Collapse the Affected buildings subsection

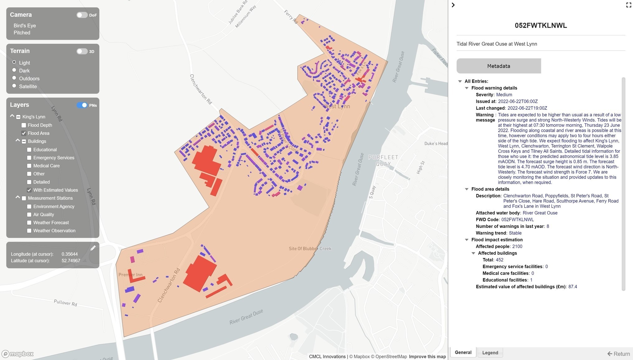pos(473,253)
